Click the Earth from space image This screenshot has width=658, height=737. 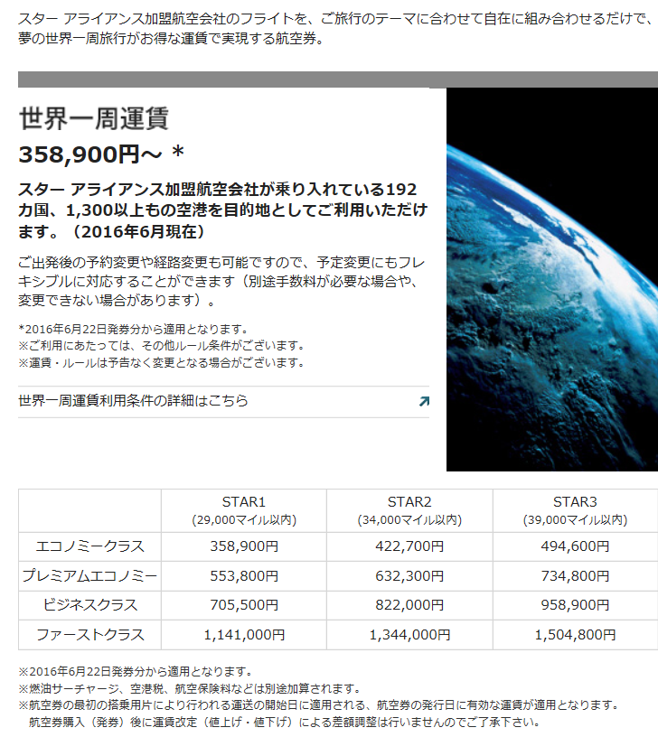point(552,279)
